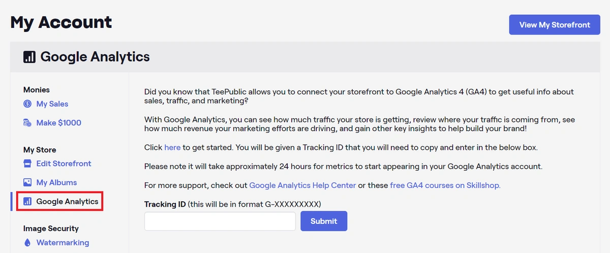Click the chart icon in Google Analytics header
The width and height of the screenshot is (610, 253).
[x=29, y=56]
